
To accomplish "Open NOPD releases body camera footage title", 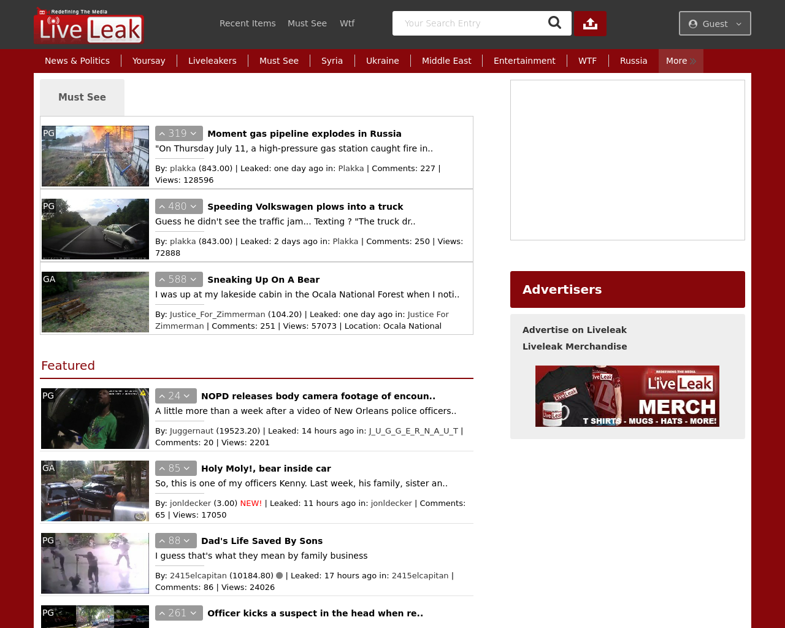I will click(318, 396).
